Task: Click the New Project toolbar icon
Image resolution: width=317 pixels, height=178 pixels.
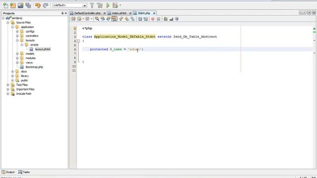Action: point(13,5)
